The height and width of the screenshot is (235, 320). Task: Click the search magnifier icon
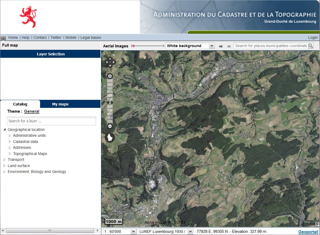[x=311, y=46]
